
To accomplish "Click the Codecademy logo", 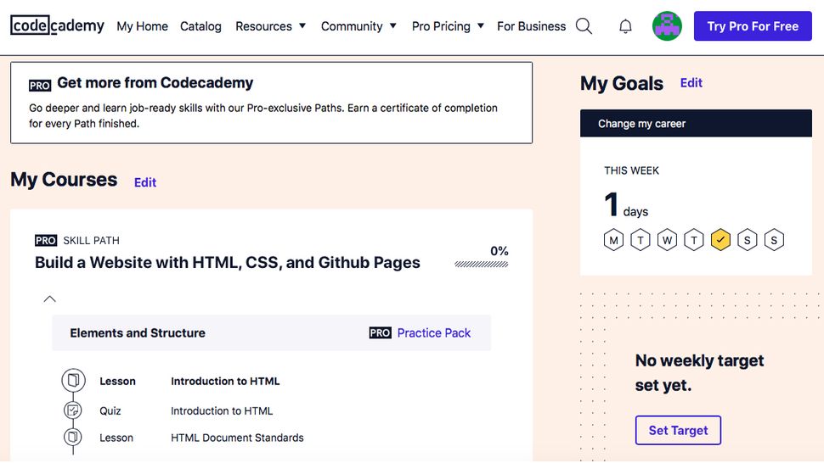I will tap(57, 25).
